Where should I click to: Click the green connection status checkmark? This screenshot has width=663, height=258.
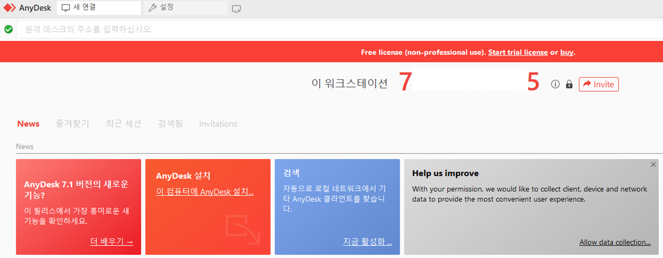[9, 29]
